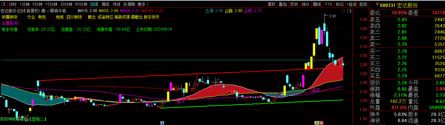Switch to 60分钟 chart period

coord(81,4)
